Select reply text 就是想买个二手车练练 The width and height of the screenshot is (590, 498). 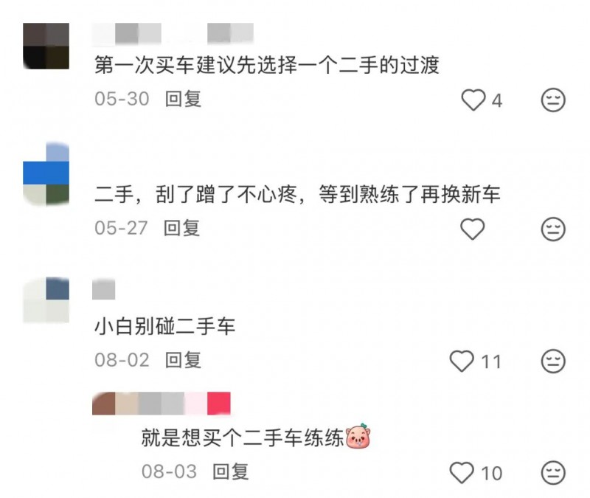(x=243, y=438)
